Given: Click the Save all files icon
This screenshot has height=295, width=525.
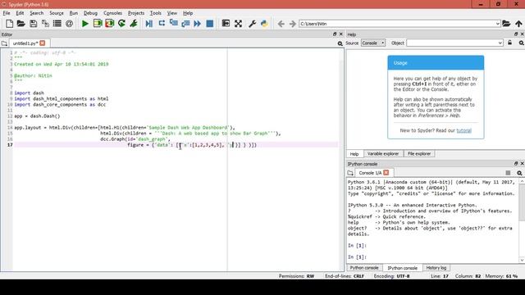Looking at the screenshot, I should coord(45,24).
